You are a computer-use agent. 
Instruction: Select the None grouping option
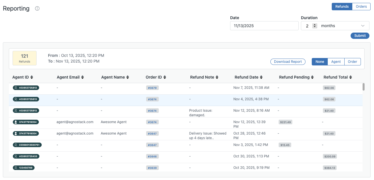(x=319, y=61)
